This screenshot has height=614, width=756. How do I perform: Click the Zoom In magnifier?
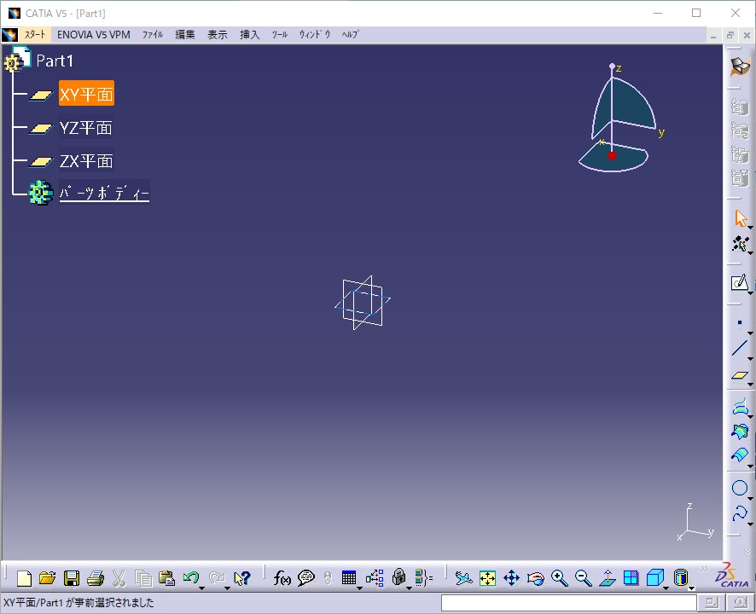click(559, 578)
